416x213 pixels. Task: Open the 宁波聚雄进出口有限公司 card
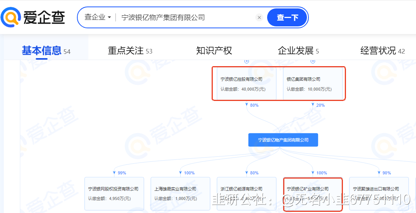[379, 193]
